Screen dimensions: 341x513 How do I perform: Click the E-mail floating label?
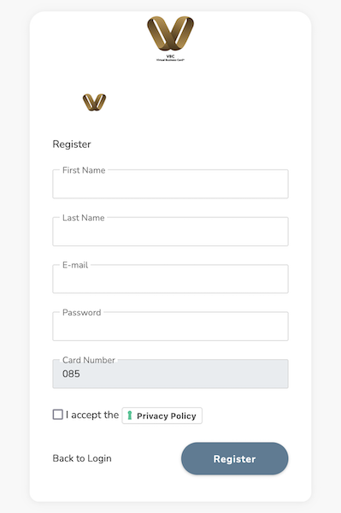75,265
